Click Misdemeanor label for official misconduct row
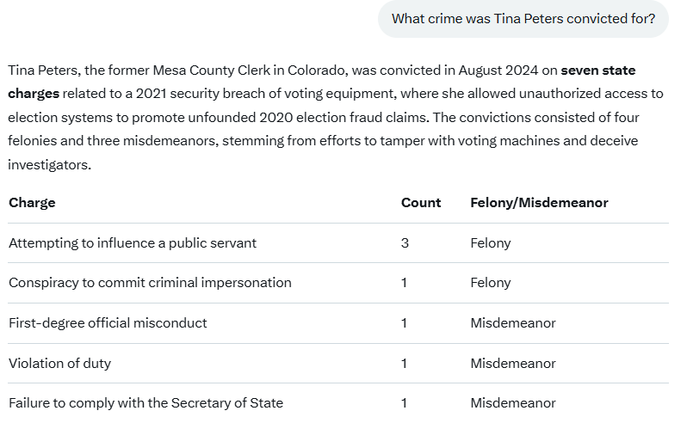This screenshot has width=687, height=423. (512, 323)
